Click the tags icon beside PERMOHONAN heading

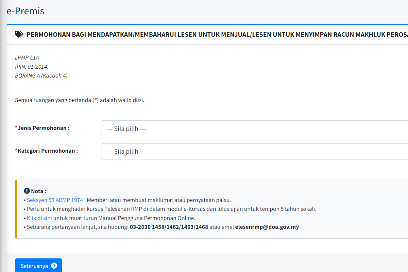click(x=19, y=34)
